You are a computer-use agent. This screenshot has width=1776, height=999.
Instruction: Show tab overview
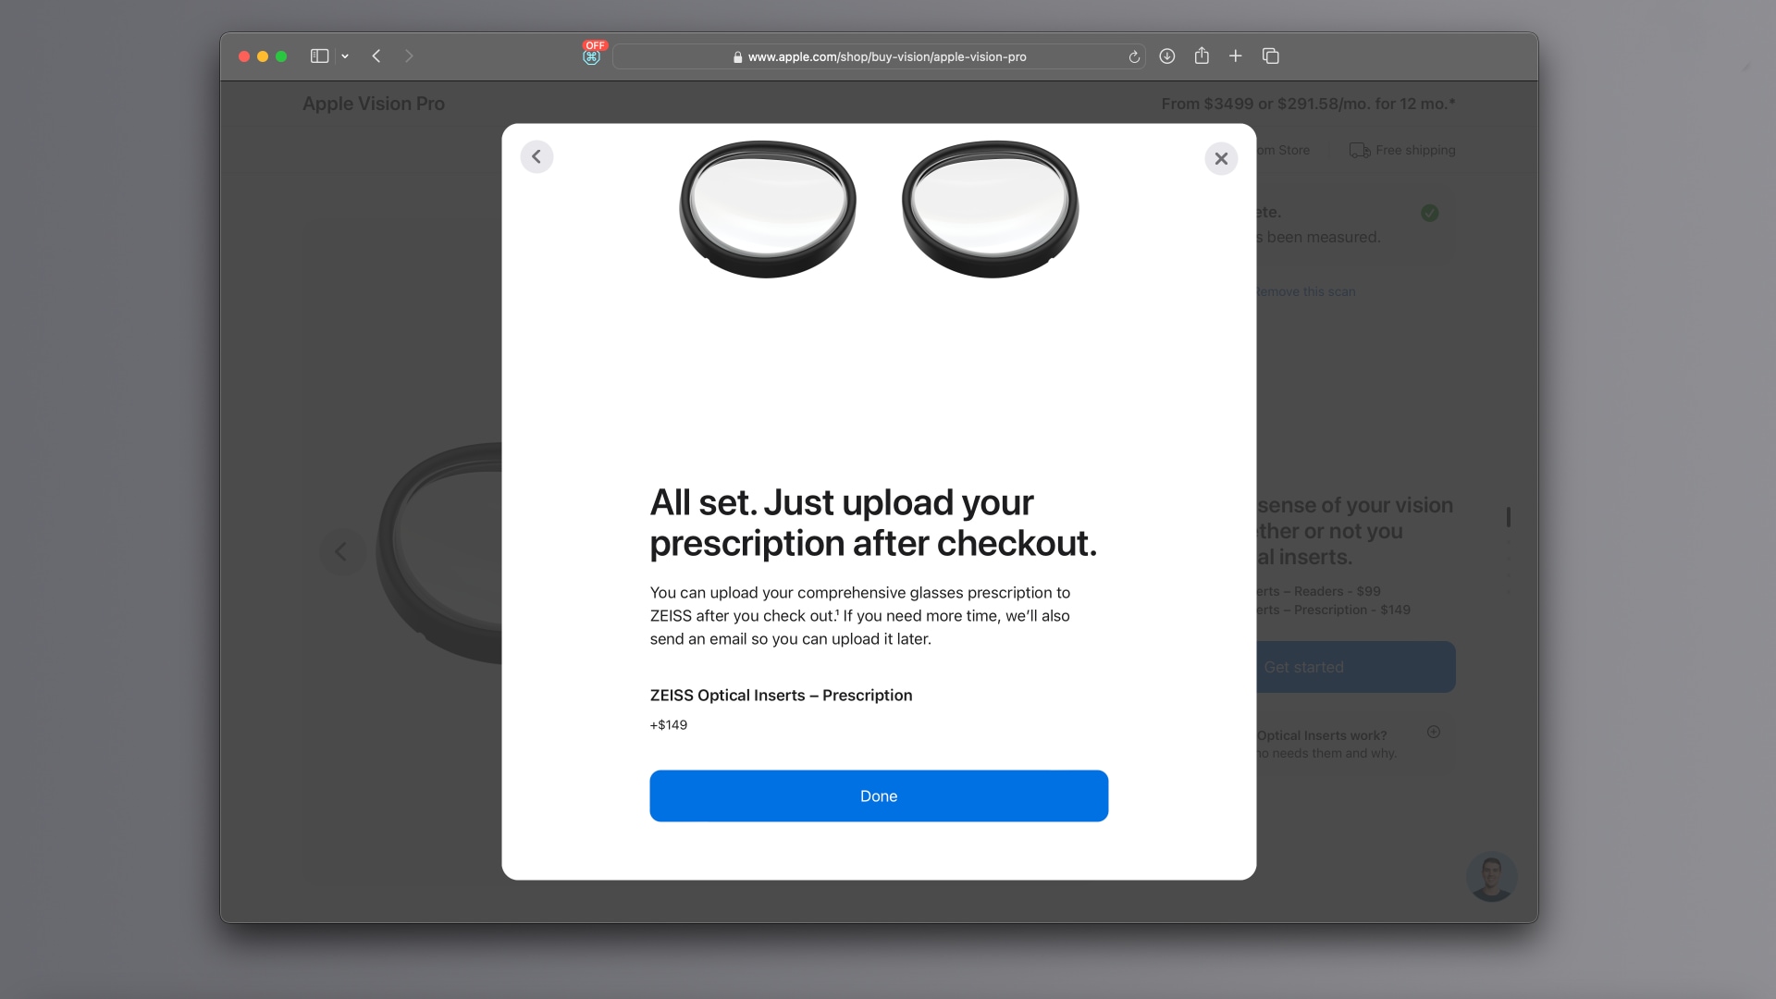(x=1271, y=56)
